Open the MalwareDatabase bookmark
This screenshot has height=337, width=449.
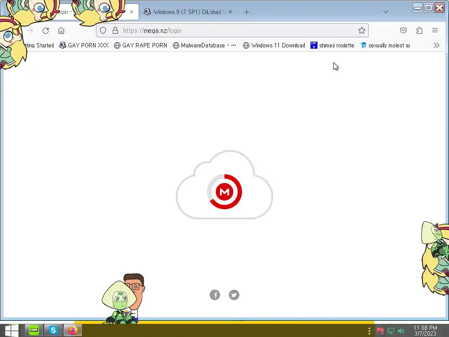coord(204,45)
